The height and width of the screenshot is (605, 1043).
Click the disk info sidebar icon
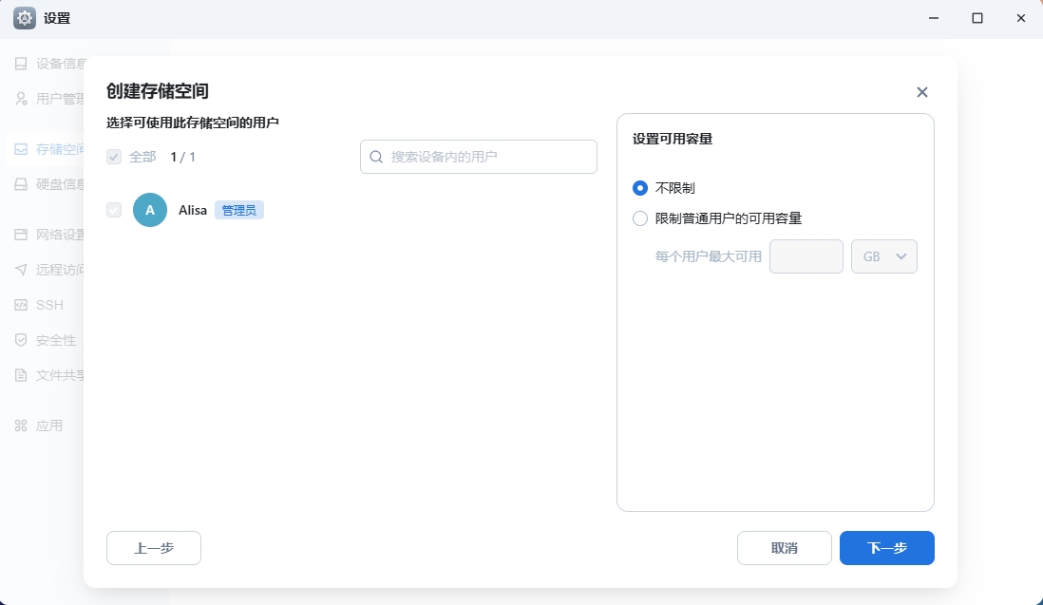[x=21, y=183]
